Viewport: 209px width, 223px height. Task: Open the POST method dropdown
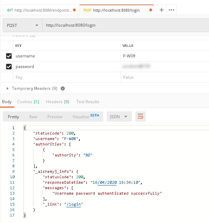coord(23,26)
